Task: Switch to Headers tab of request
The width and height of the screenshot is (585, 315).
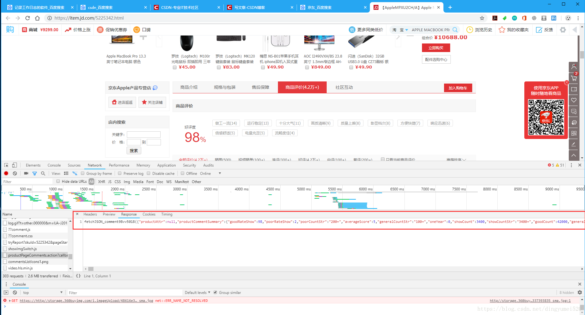Action: [x=90, y=214]
